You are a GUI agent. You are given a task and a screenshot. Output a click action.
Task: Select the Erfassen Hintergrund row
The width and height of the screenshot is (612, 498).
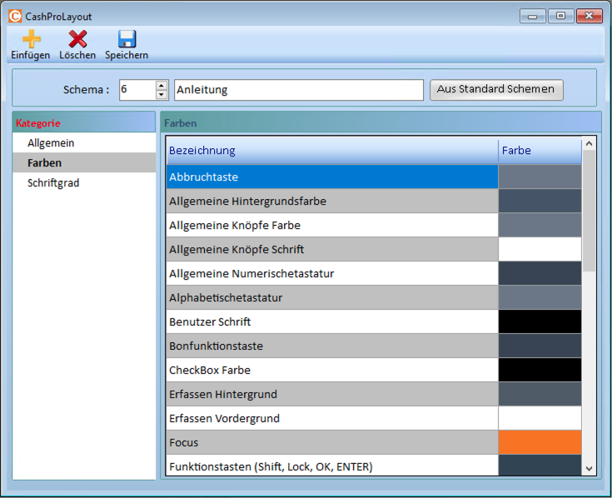331,394
